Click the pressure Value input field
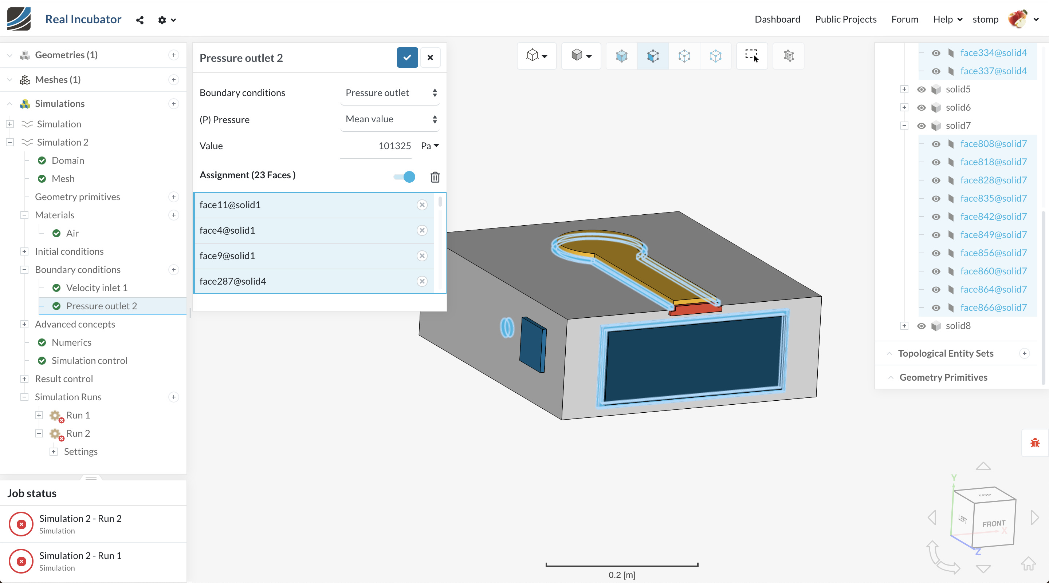This screenshot has height=583, width=1049. [x=376, y=146]
